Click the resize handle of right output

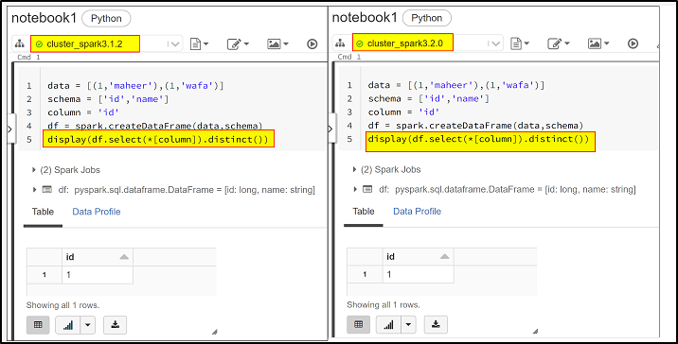(535, 332)
